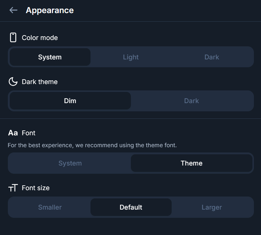The width and height of the screenshot is (261, 235).
Task: Switch color mode to Dark
Action: tap(212, 57)
